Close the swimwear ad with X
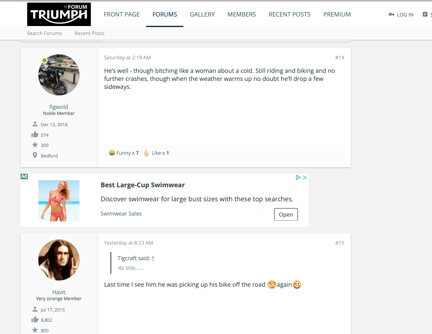This screenshot has height=334, width=432. [305, 178]
